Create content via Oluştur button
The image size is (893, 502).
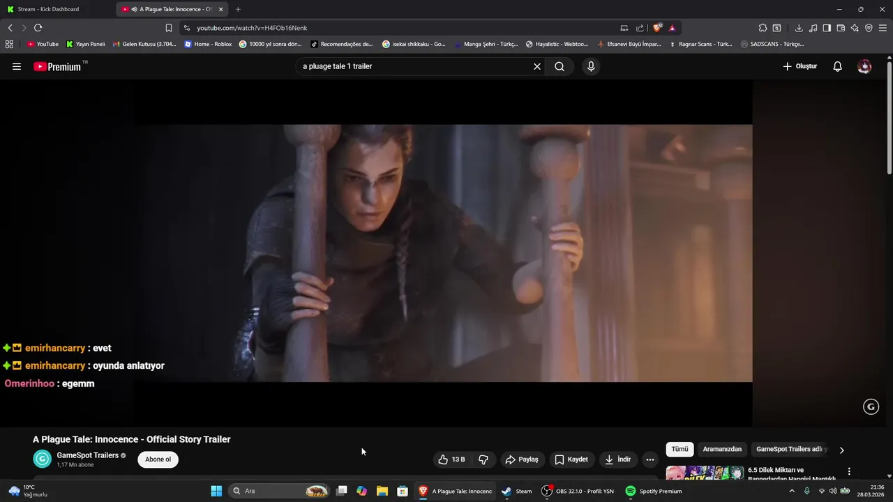(800, 66)
